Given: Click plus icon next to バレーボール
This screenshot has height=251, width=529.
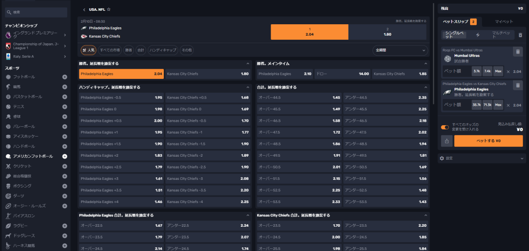Looking at the screenshot, I should [65, 126].
